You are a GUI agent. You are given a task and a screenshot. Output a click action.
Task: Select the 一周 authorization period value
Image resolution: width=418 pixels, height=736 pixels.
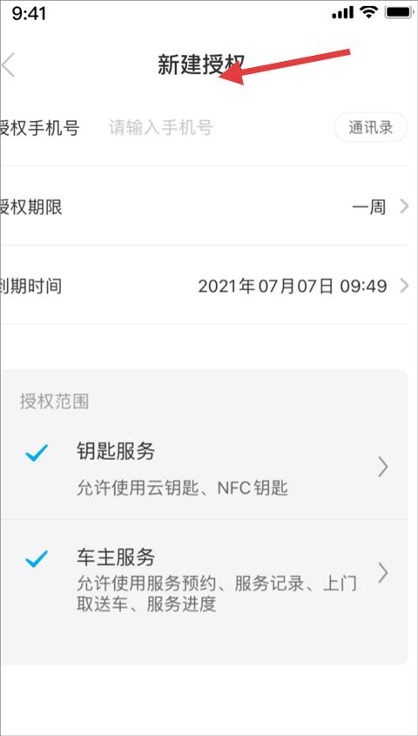pos(368,207)
